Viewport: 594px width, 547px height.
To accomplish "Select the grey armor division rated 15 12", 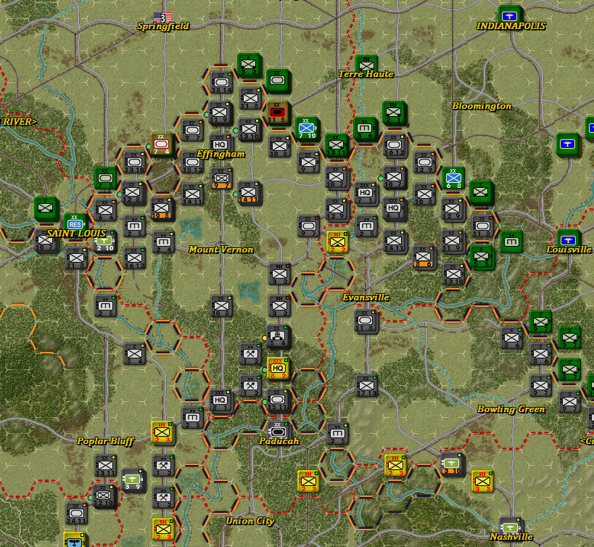I will 192,163.
